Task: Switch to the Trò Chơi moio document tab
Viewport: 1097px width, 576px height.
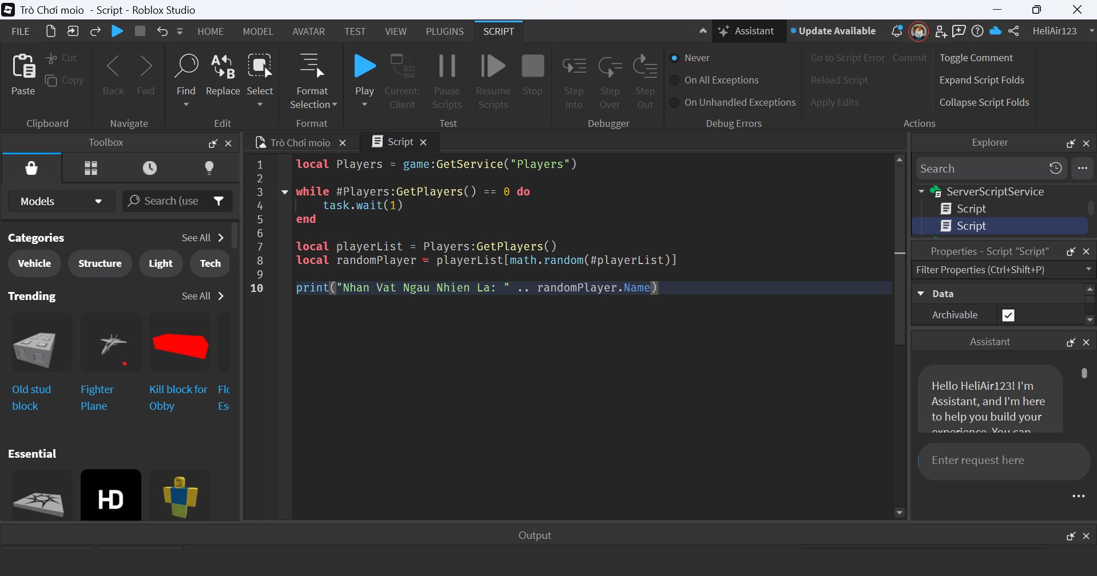Action: (x=300, y=143)
